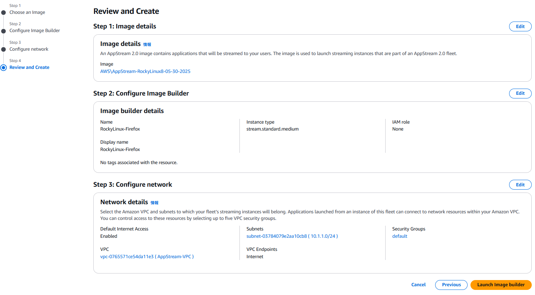Click the Step 2 circle marker
The height and width of the screenshot is (295, 535).
pyautogui.click(x=3, y=31)
